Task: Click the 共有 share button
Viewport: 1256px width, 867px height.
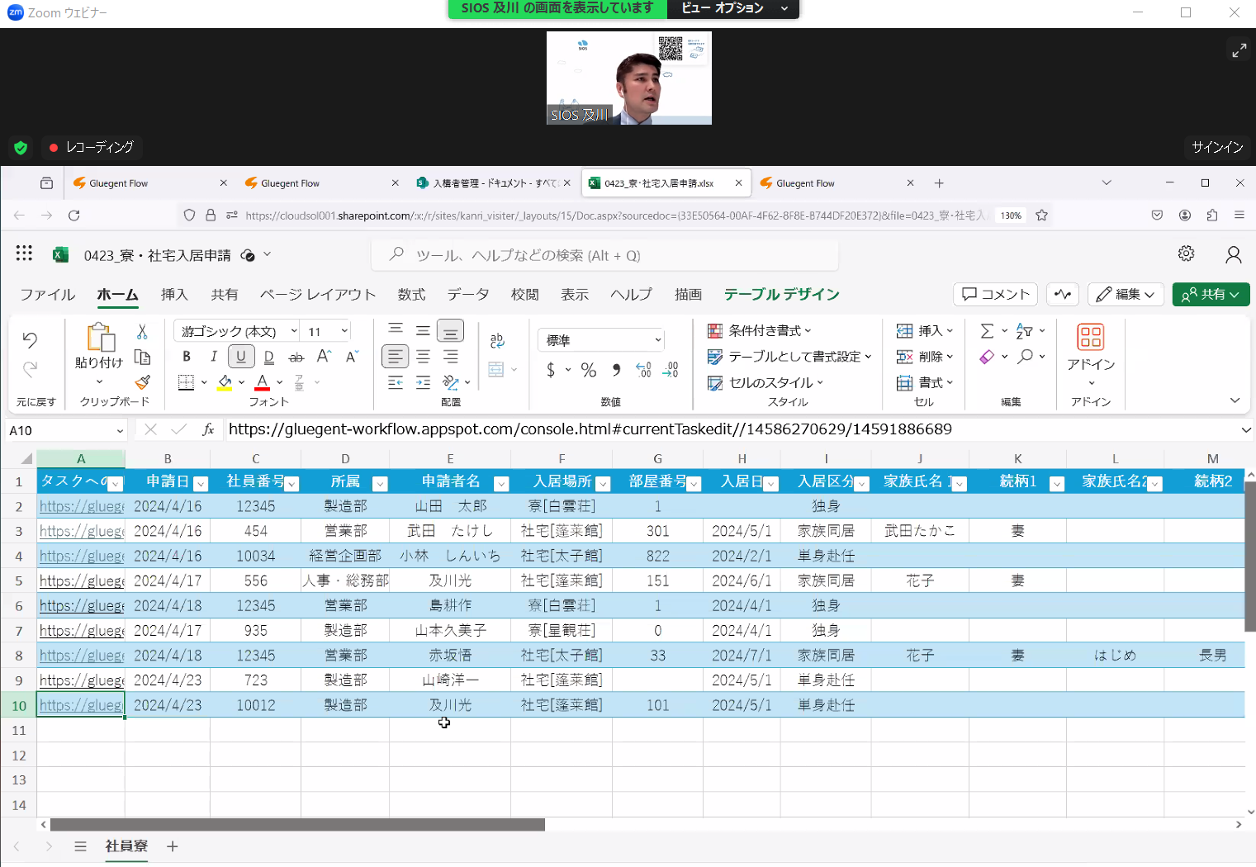Action: click(x=1210, y=295)
